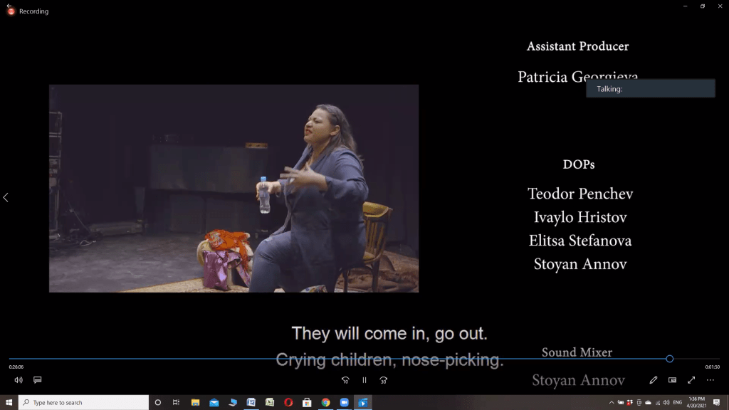
Task: Mute the video volume
Action: (x=18, y=380)
